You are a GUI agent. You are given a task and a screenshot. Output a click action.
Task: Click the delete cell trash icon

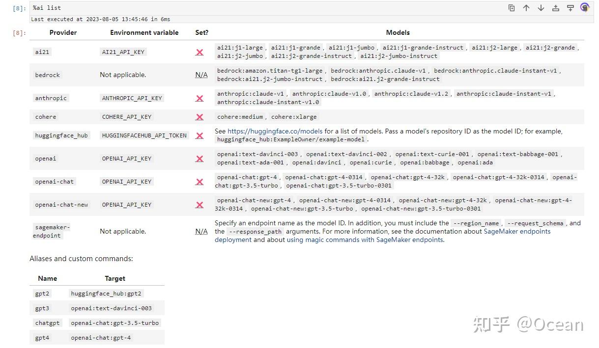585,8
